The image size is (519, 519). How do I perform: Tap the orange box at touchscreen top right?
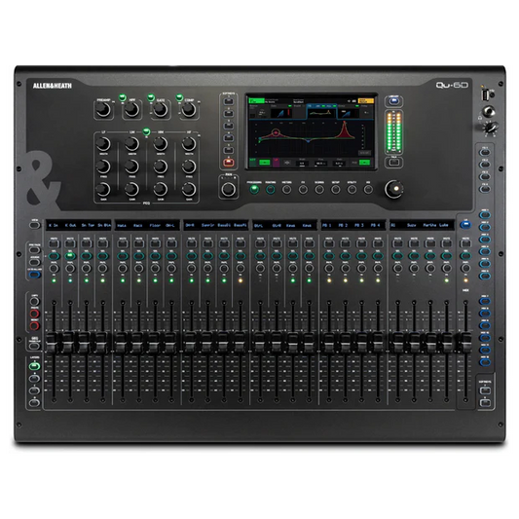tap(366, 100)
